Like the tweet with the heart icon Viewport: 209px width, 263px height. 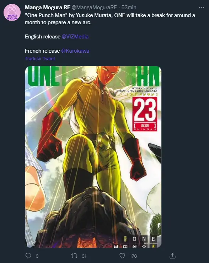pyautogui.click(x=122, y=256)
